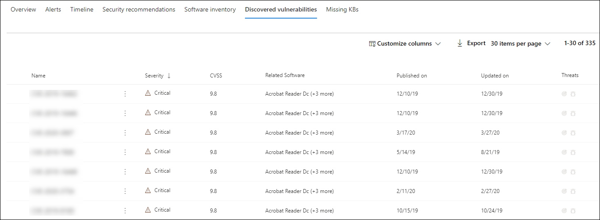Click the exploit bug icon for row updated 8/21/19

(573, 152)
